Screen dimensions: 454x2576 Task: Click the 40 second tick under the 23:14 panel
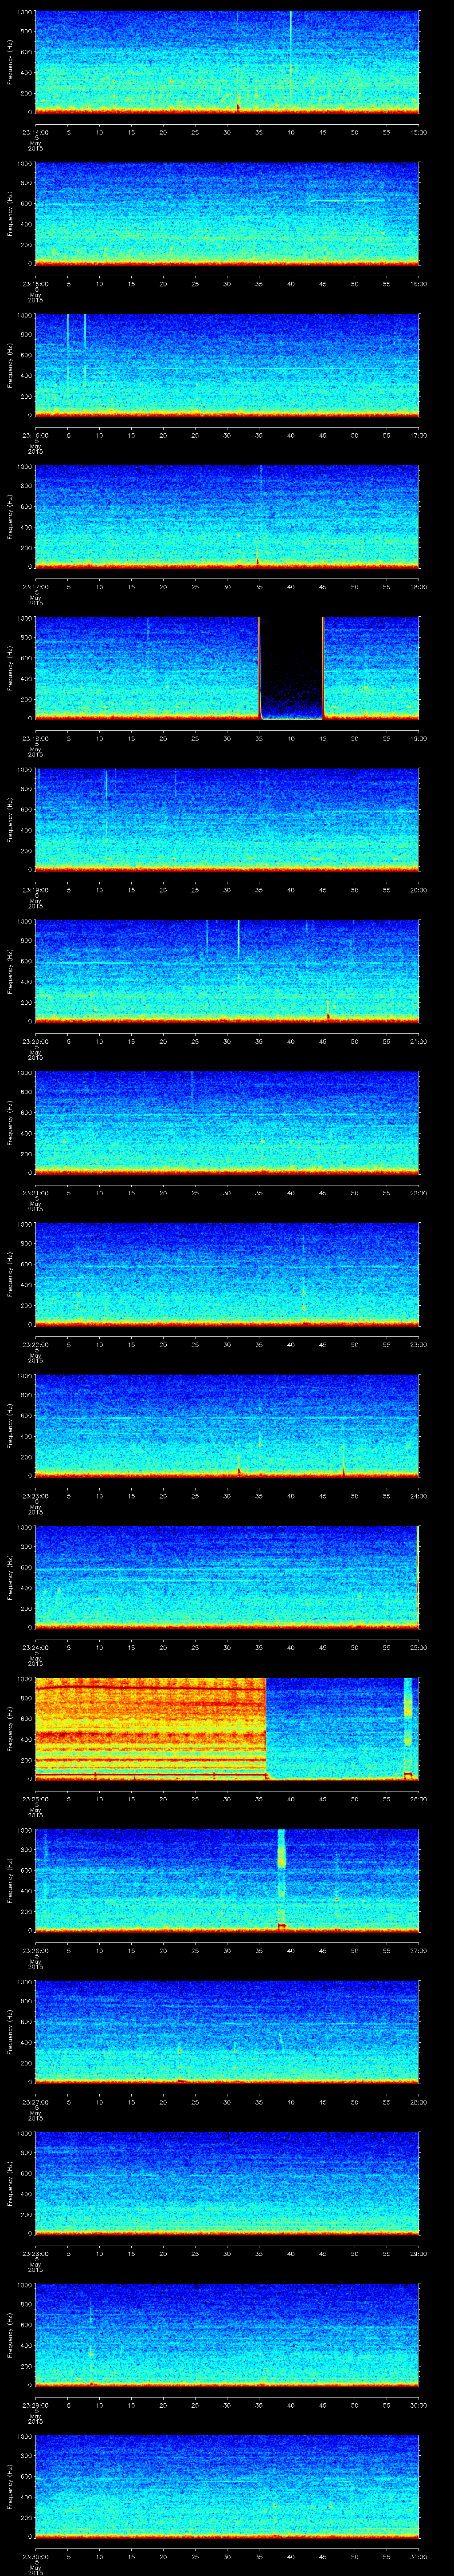click(291, 132)
